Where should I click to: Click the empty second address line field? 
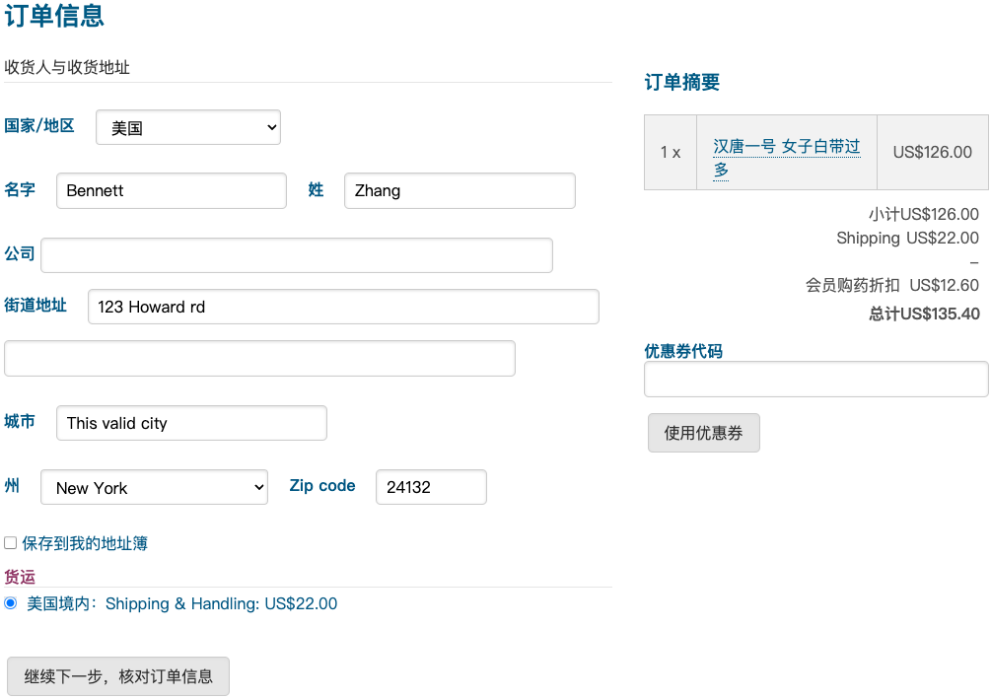[259, 358]
